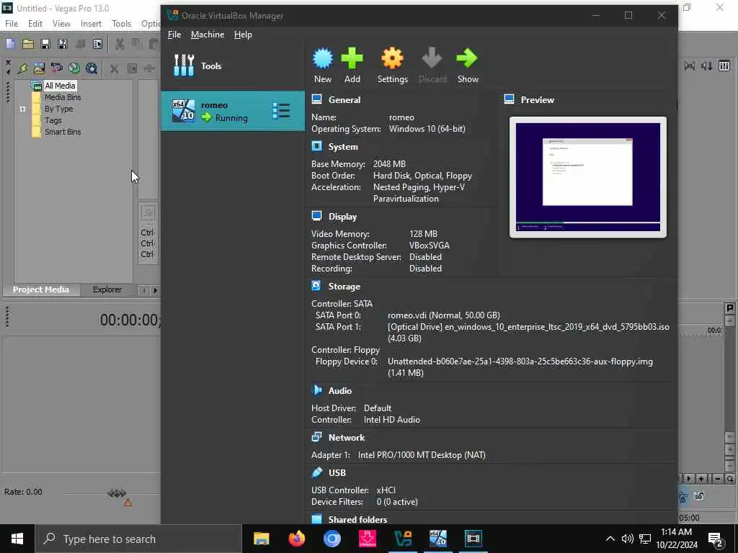
Task: Click the Storage section header link
Action: [344, 287]
